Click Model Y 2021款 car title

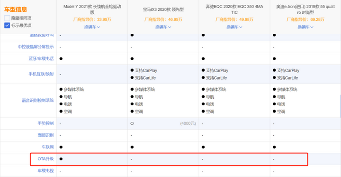pyautogui.click(x=92, y=9)
